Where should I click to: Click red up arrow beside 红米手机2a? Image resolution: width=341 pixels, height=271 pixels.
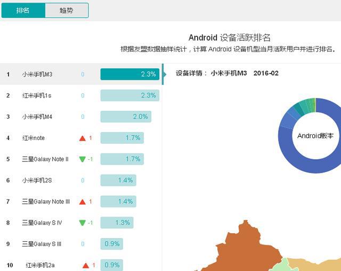tap(86, 265)
